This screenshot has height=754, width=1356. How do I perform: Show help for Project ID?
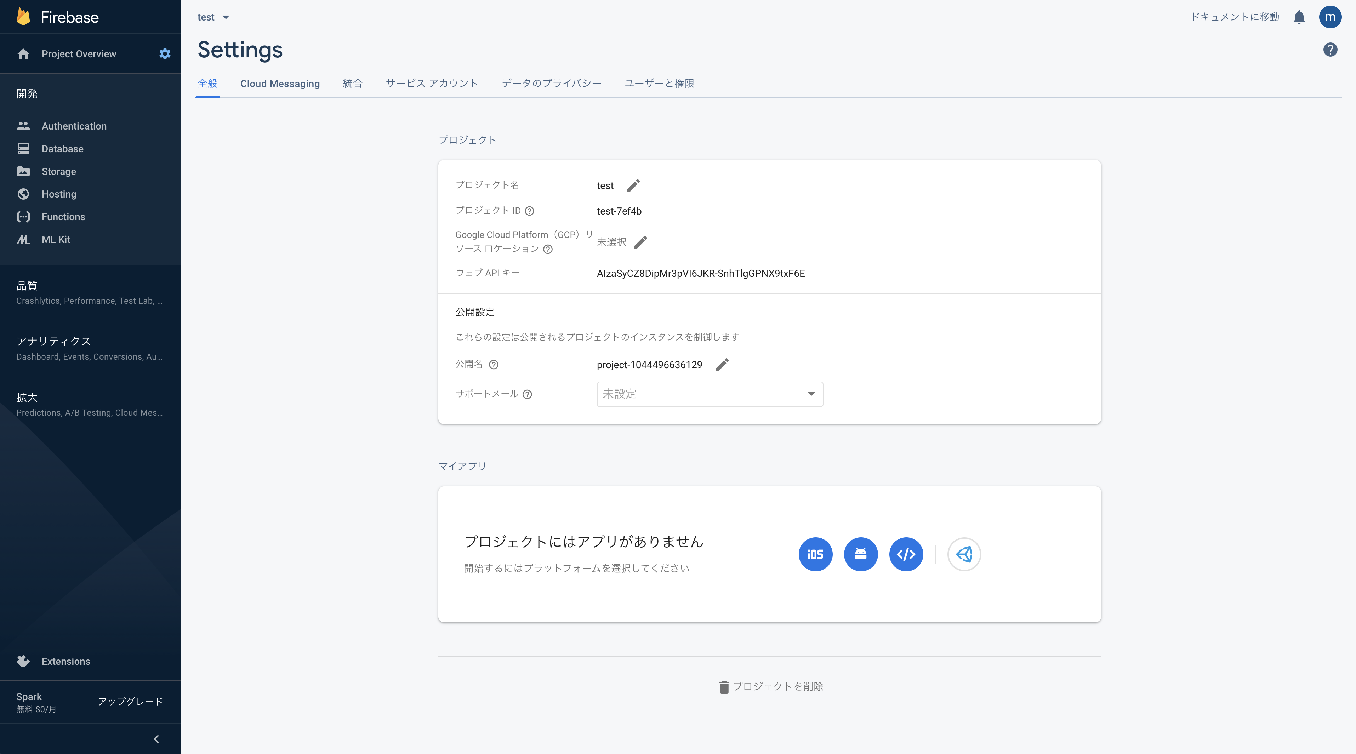[530, 211]
